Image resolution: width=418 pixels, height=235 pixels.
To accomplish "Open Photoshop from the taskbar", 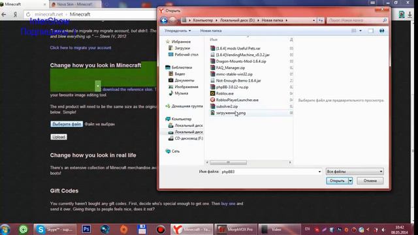I will (x=86, y=229).
